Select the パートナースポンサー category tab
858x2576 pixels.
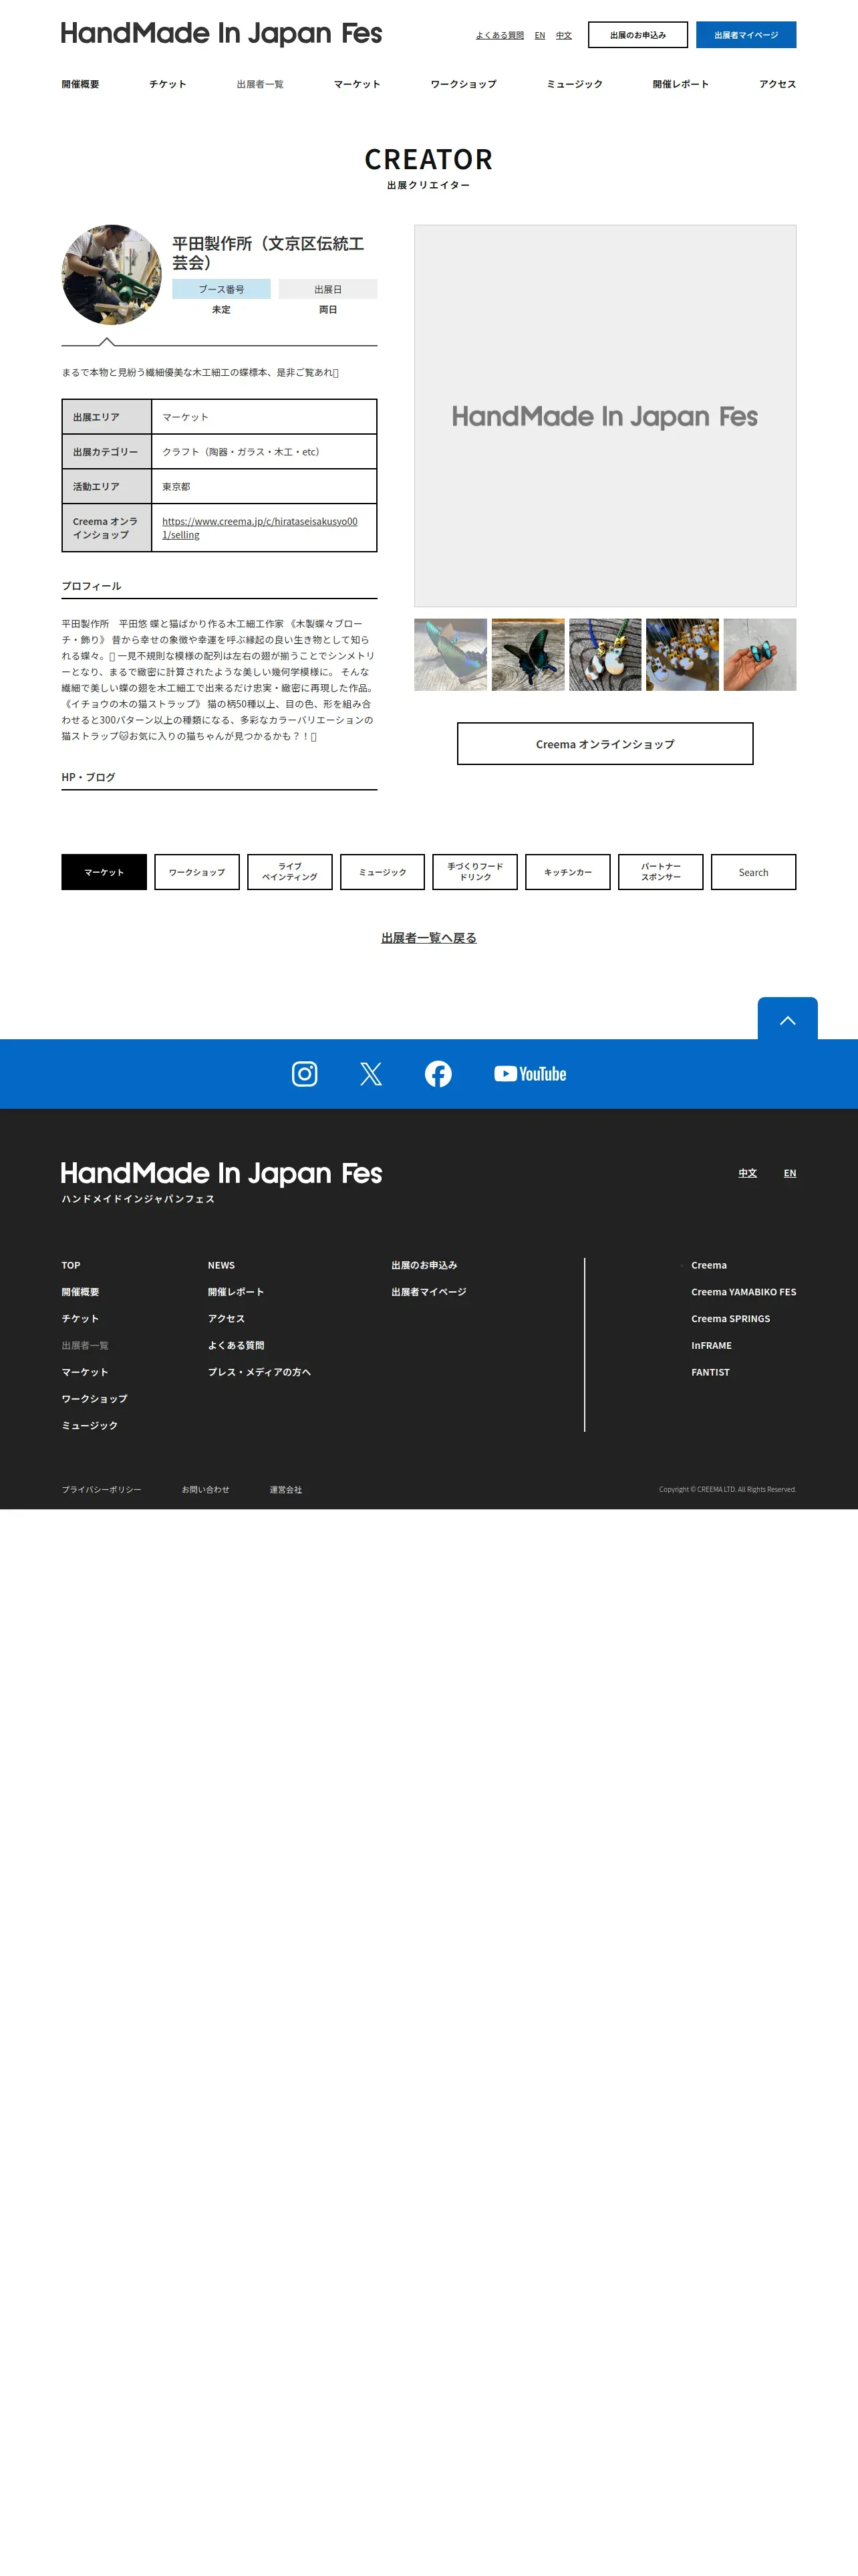pos(662,872)
